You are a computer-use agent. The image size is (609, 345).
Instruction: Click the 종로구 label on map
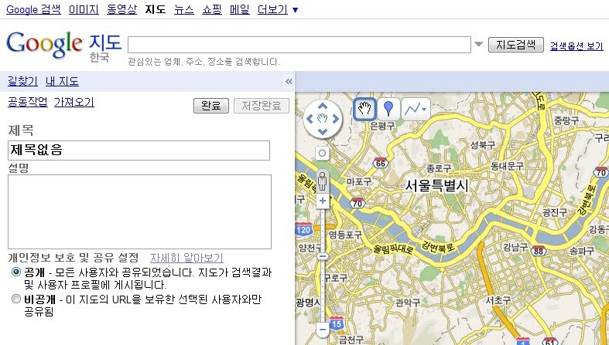pos(439,168)
